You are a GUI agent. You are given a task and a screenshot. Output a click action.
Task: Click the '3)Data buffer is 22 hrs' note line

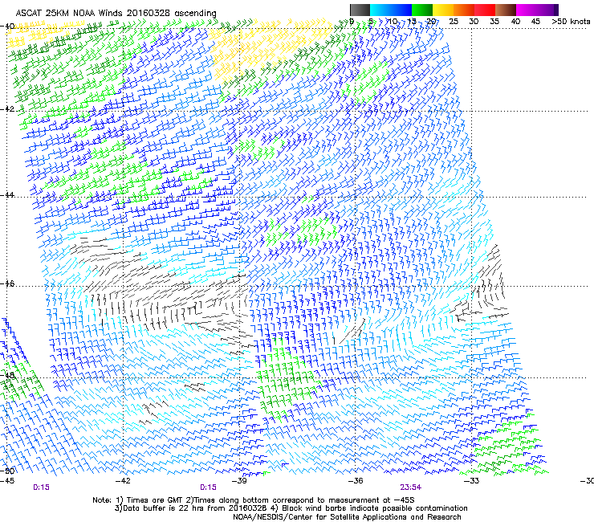click(x=291, y=508)
